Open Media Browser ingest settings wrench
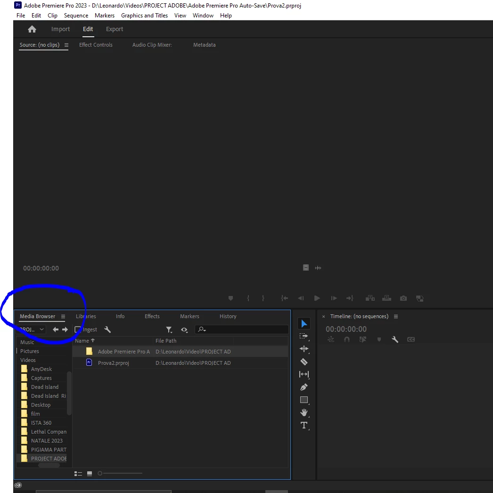This screenshot has width=493, height=493. pos(107,329)
